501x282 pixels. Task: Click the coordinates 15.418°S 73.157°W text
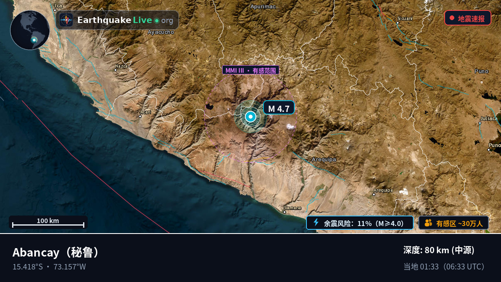coord(49,267)
